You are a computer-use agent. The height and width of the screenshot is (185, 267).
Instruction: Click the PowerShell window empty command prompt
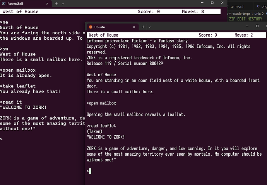point(2,140)
